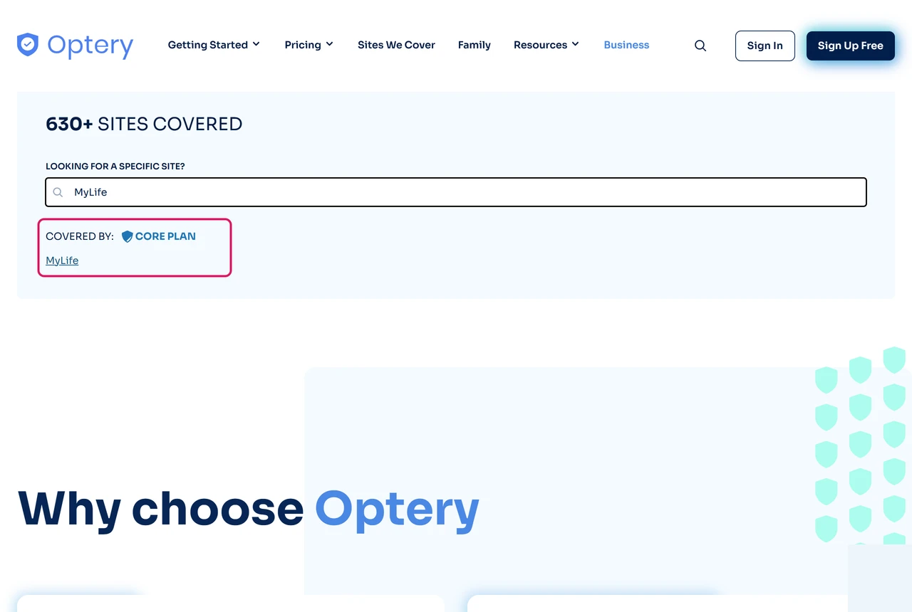Select the "COVERED BY:" label text
The image size is (912, 612).
click(x=80, y=236)
